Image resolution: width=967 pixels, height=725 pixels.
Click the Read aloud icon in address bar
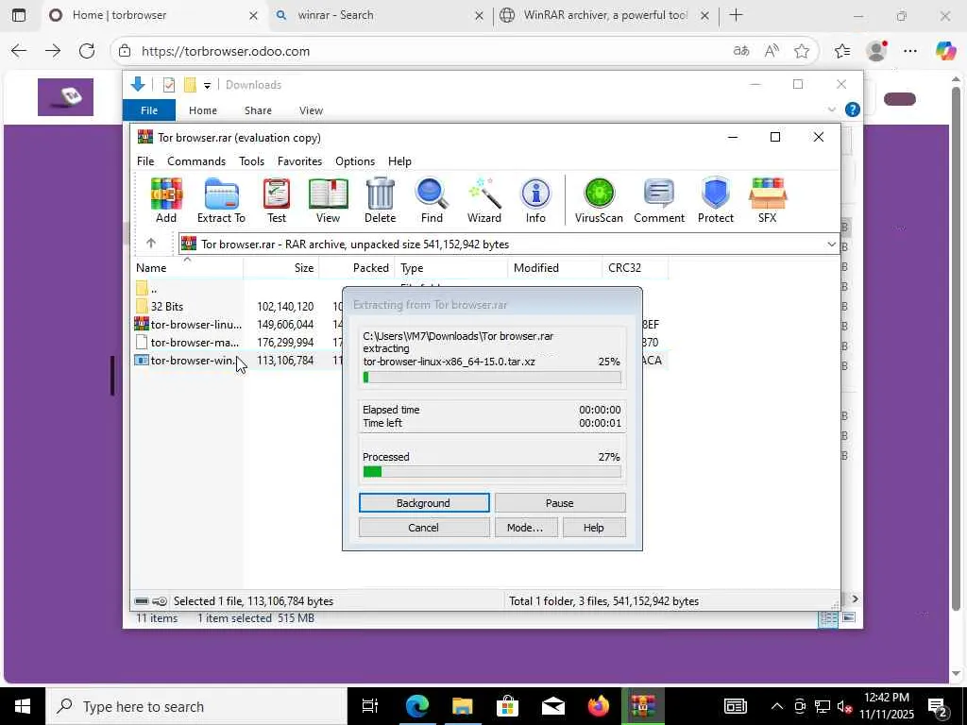772,51
